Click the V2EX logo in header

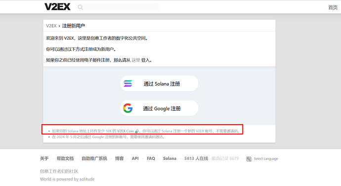coord(57,7)
